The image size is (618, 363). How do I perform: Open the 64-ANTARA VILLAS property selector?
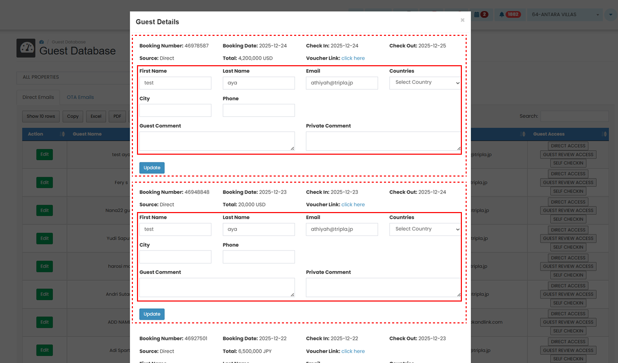point(564,14)
